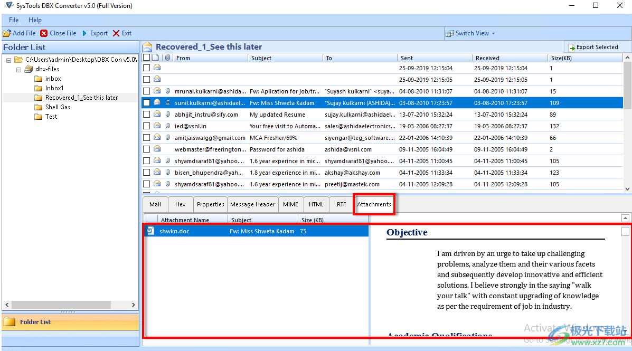Uncheck the selected Fw: Miss Shweta Kadam email

146,102
